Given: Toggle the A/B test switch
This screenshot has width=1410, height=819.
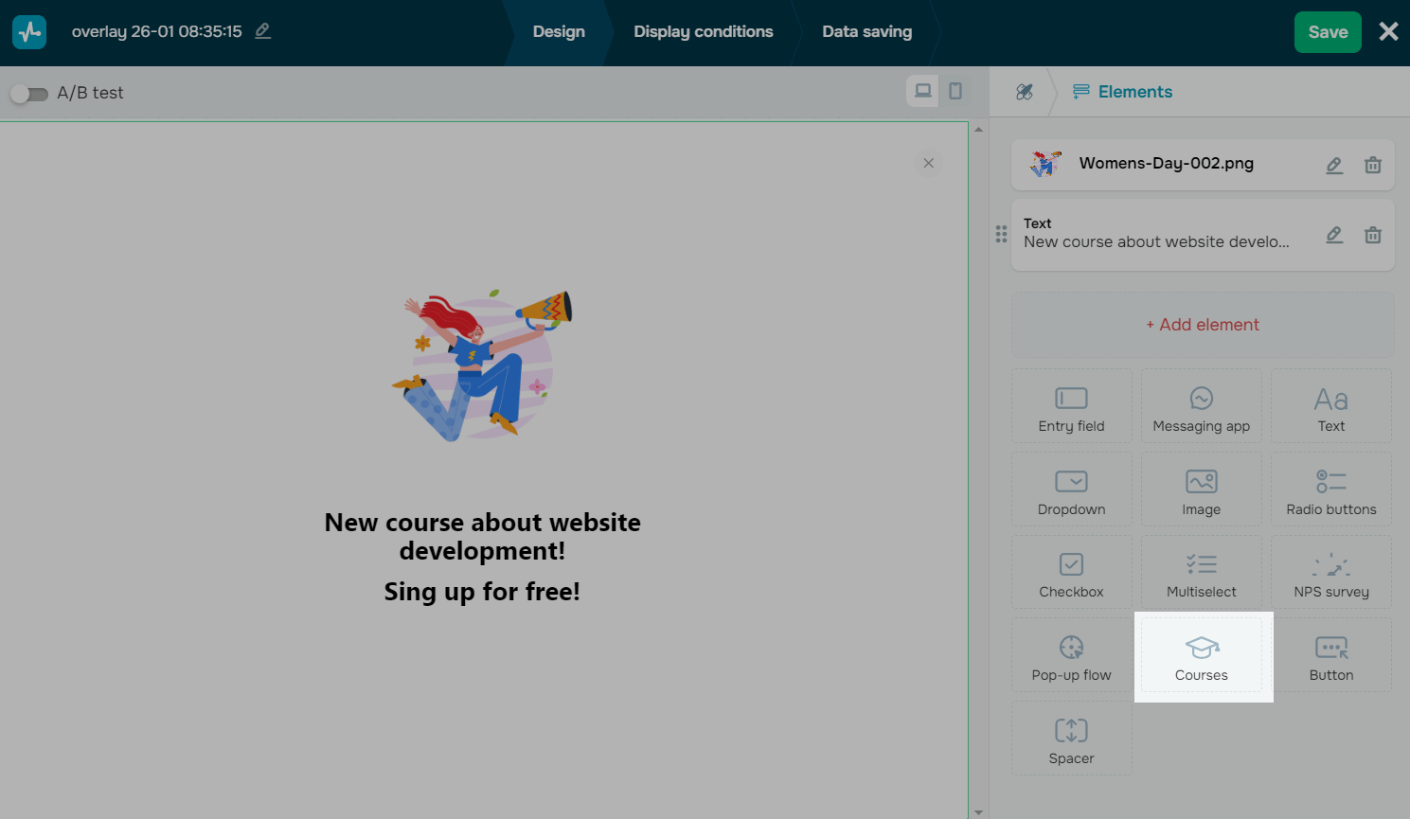Looking at the screenshot, I should (28, 93).
